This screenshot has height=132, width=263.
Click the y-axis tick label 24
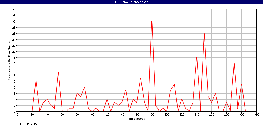click(x=14, y=40)
